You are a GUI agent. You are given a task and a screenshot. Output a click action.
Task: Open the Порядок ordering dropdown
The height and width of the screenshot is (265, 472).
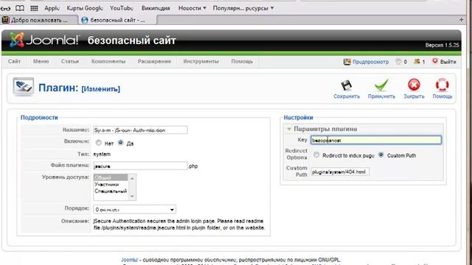(x=134, y=209)
